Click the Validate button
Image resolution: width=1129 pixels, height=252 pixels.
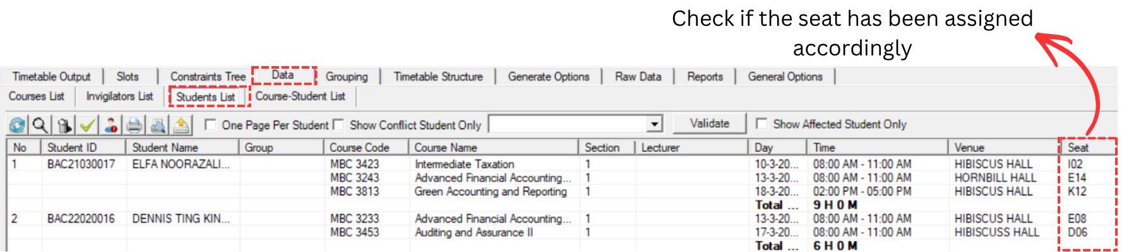coord(710,123)
